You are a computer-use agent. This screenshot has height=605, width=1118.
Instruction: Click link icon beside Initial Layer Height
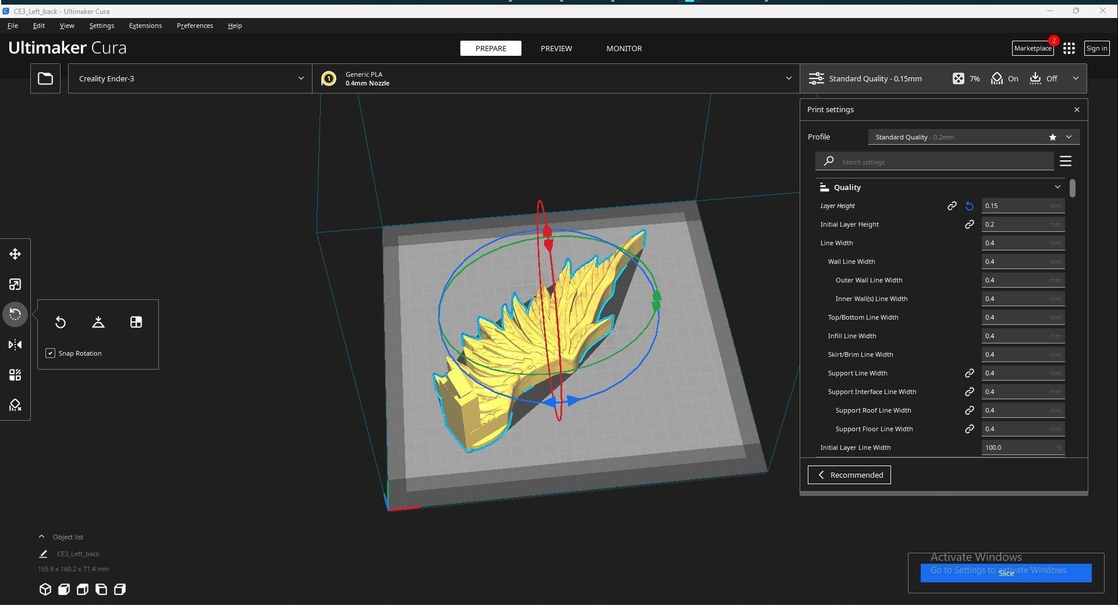[x=970, y=224]
